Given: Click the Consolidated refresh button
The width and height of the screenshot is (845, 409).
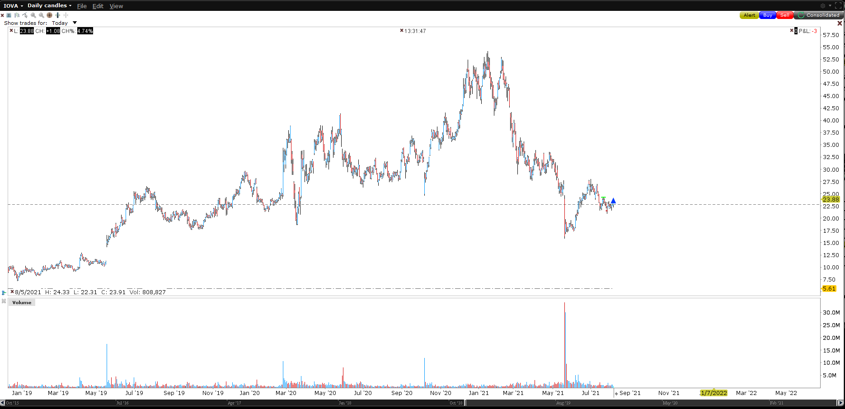Looking at the screenshot, I should pos(818,15).
